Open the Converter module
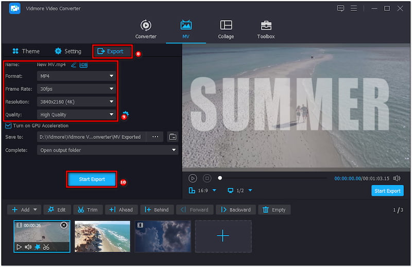The width and height of the screenshot is (412, 267). pyautogui.click(x=146, y=29)
